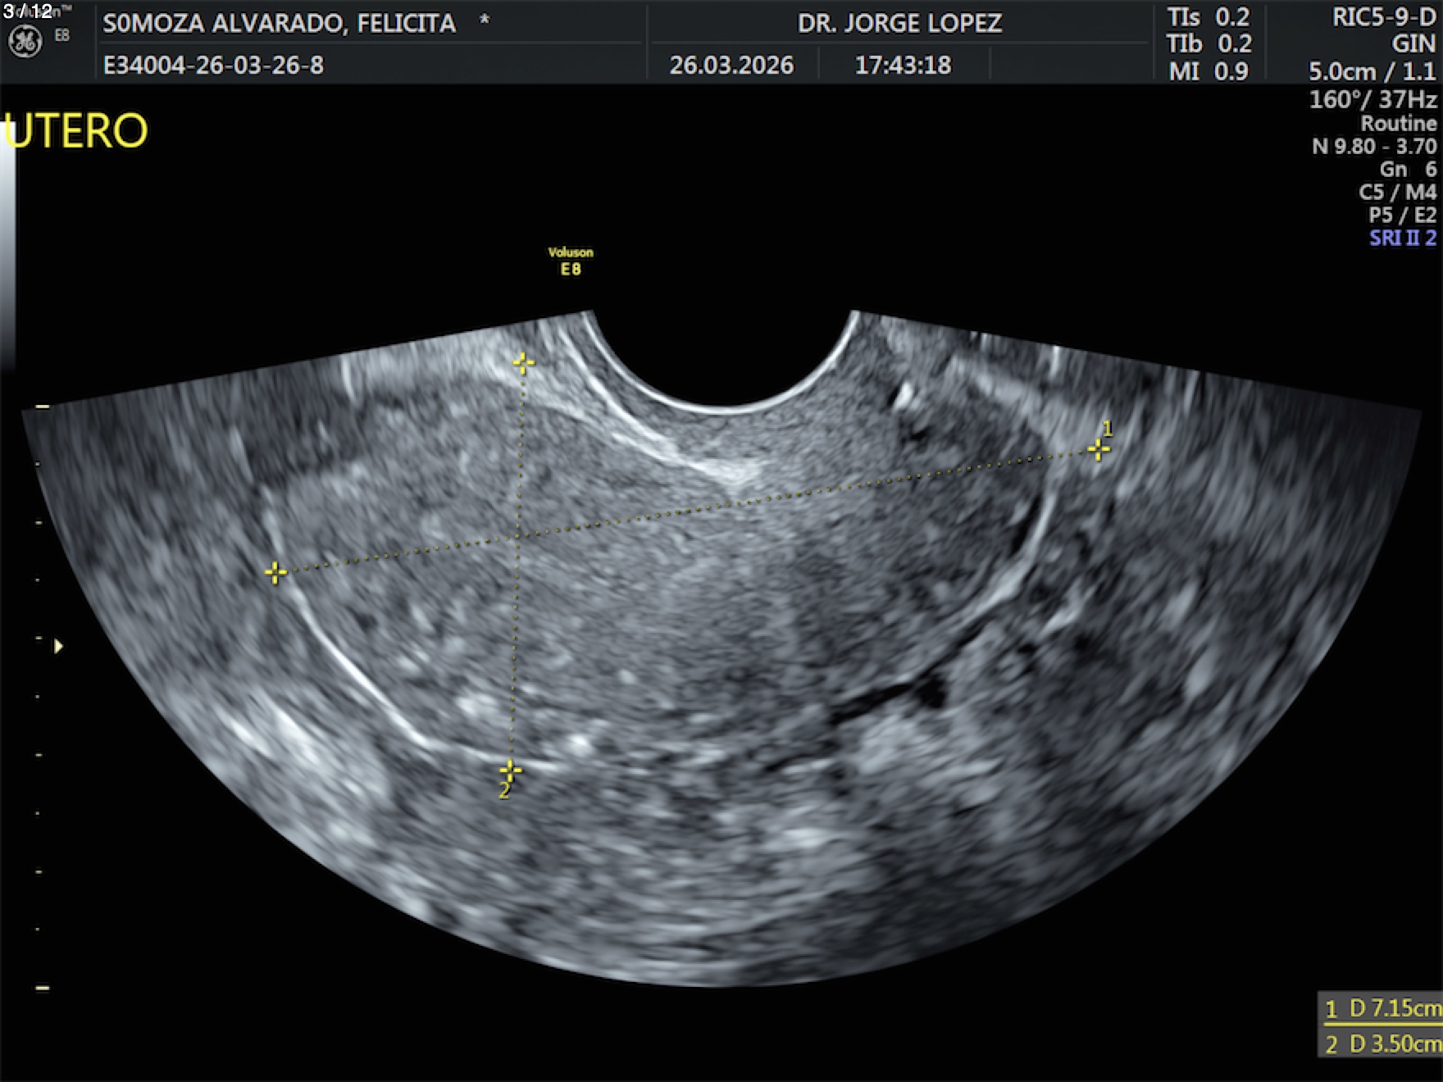Click caliper 2 bottom endpoint cross
Viewport: 1443px width, 1082px height.
[510, 771]
